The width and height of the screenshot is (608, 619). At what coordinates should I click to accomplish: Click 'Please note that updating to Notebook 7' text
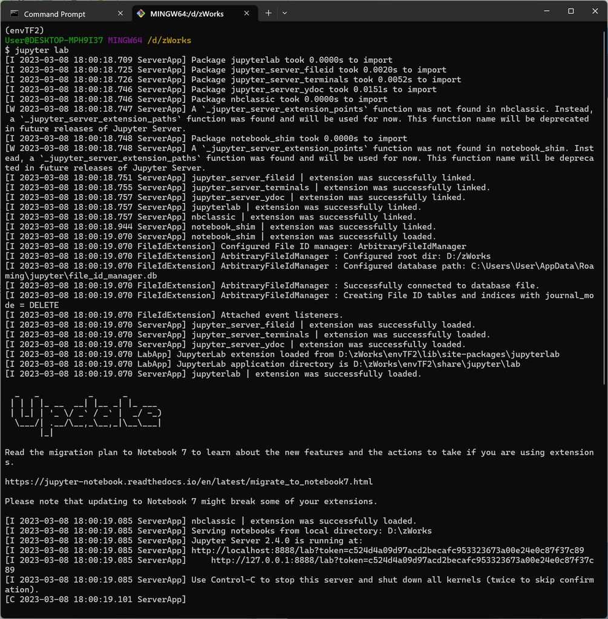[191, 501]
